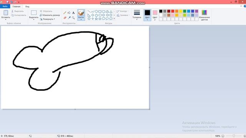Open Изменение цветов edit colors
The image size is (246, 138).
[x=204, y=15]
